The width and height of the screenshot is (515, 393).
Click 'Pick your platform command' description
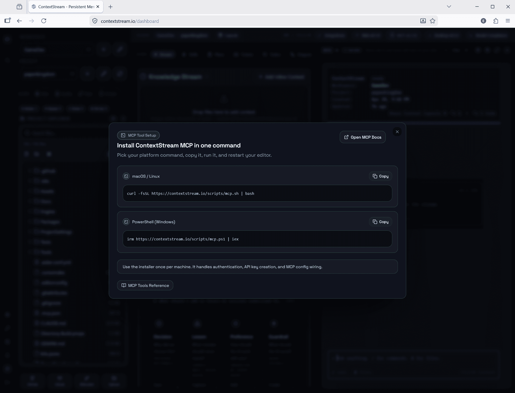click(194, 155)
